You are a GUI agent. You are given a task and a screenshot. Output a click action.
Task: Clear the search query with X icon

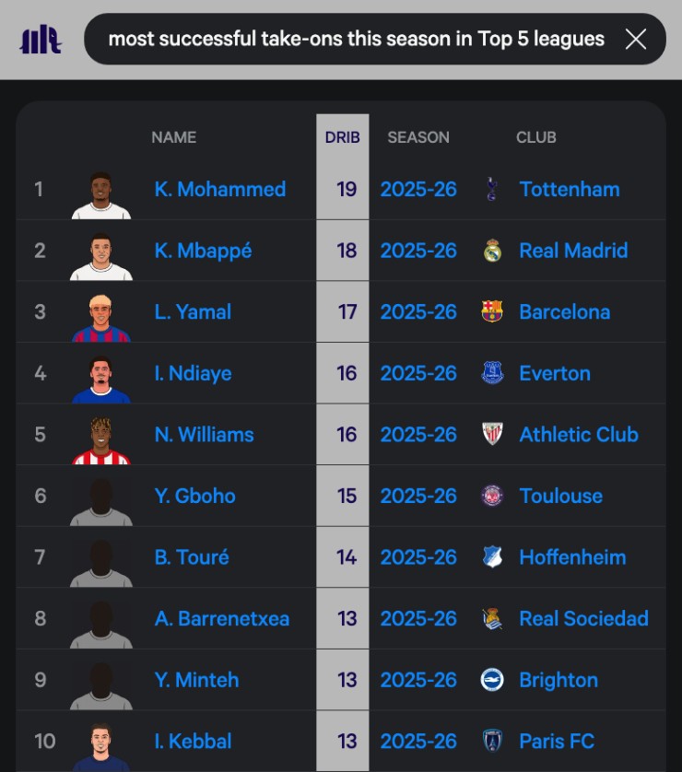click(635, 39)
